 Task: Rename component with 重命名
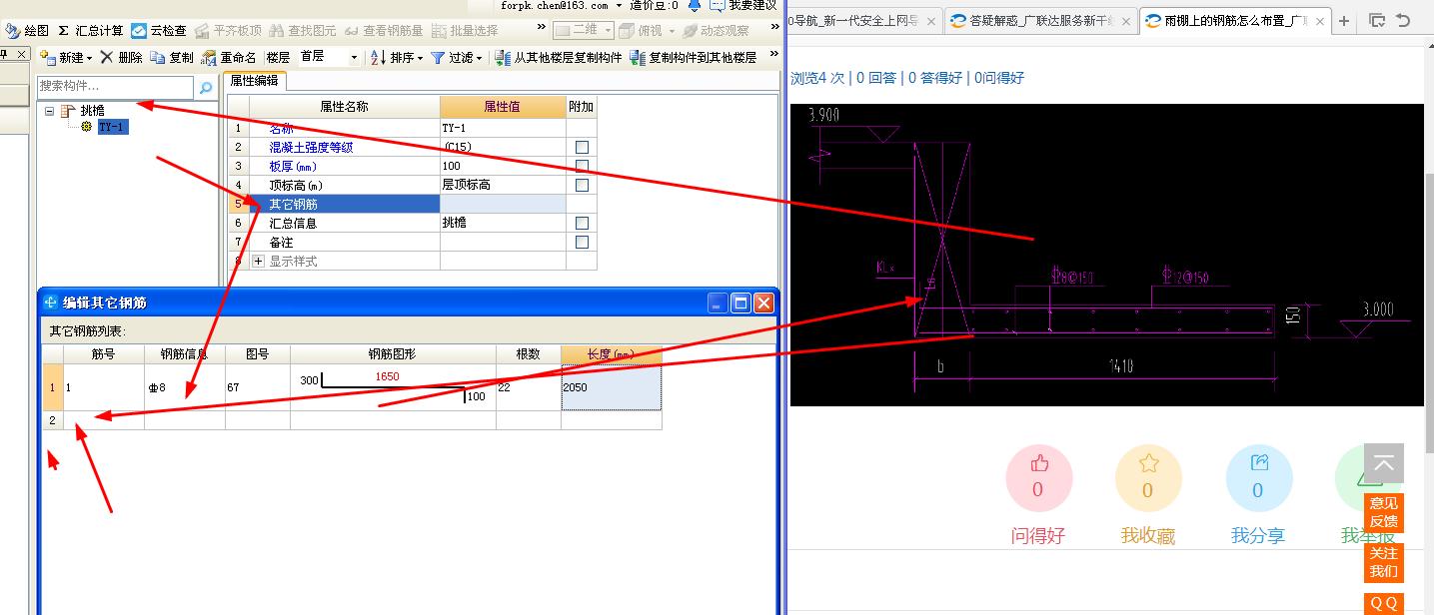pos(229,58)
